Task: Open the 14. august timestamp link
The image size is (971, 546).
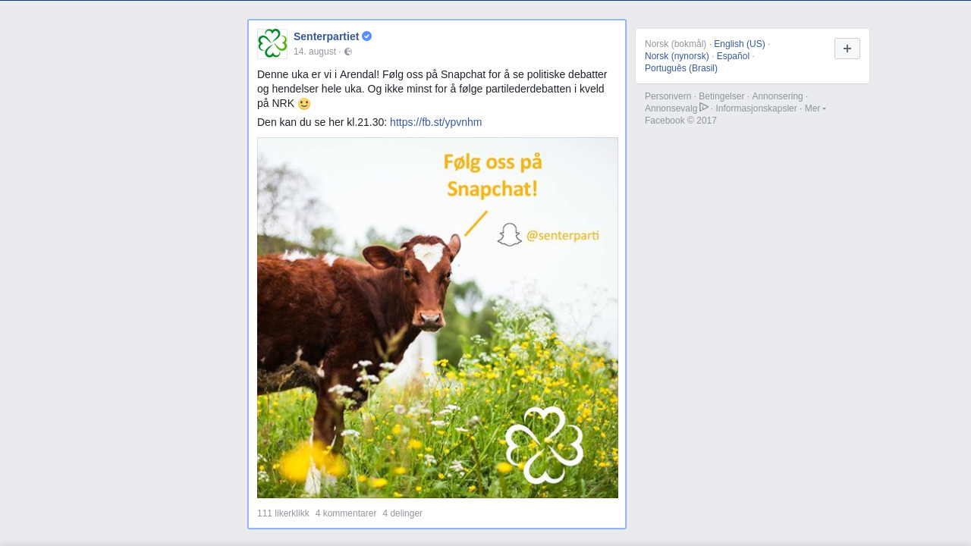Action: (x=315, y=52)
